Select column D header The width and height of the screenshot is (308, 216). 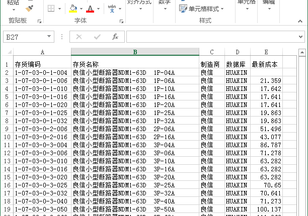[x=238, y=52]
